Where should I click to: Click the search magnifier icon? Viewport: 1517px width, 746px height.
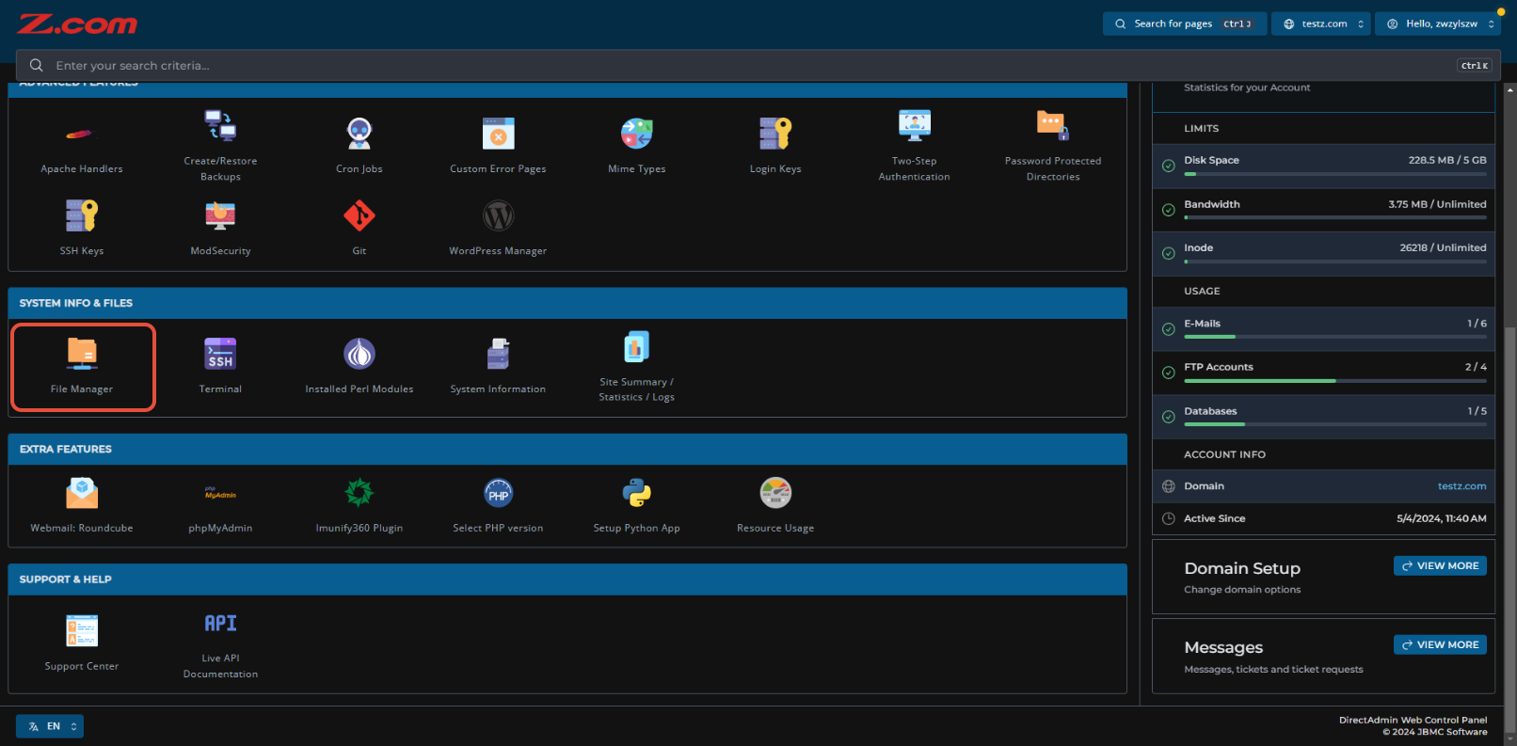pos(36,65)
